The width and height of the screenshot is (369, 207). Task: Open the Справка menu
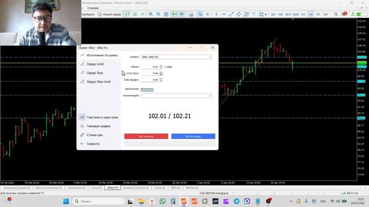click(93, 8)
